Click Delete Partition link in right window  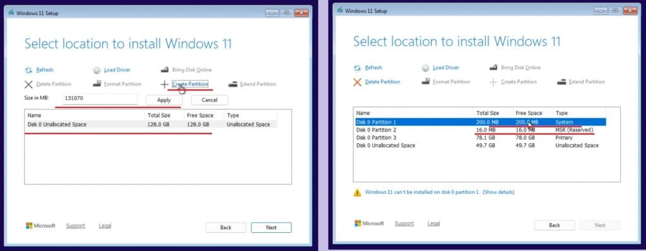pos(382,82)
